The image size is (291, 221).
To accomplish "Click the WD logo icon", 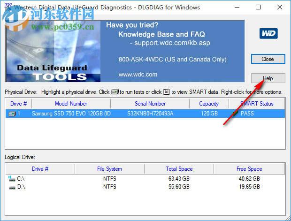I will click(x=268, y=34).
